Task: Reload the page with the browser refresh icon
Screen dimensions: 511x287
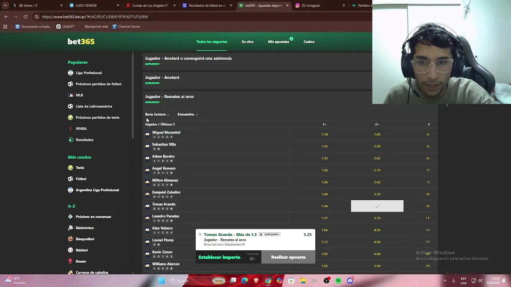Action: click(x=25, y=17)
